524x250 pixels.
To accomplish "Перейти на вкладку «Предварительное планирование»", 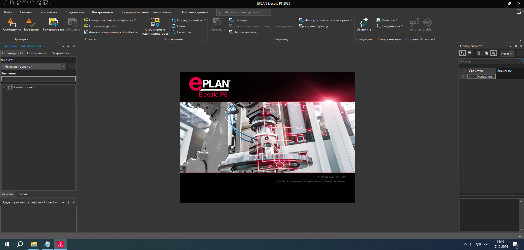I will [146, 12].
